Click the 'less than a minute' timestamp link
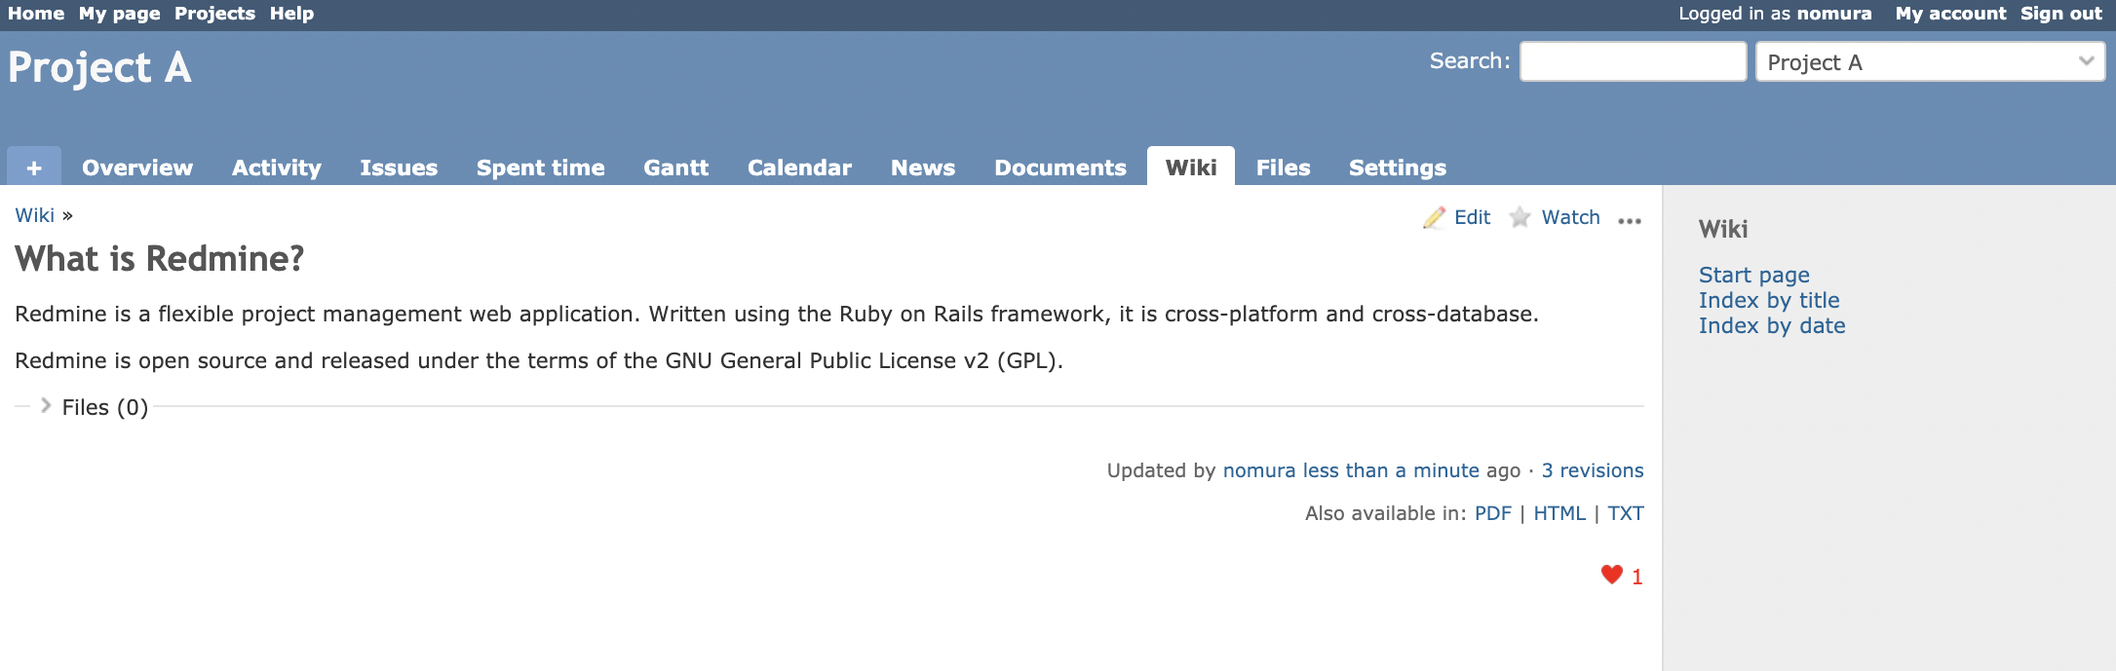The image size is (2116, 671). click(x=1391, y=470)
